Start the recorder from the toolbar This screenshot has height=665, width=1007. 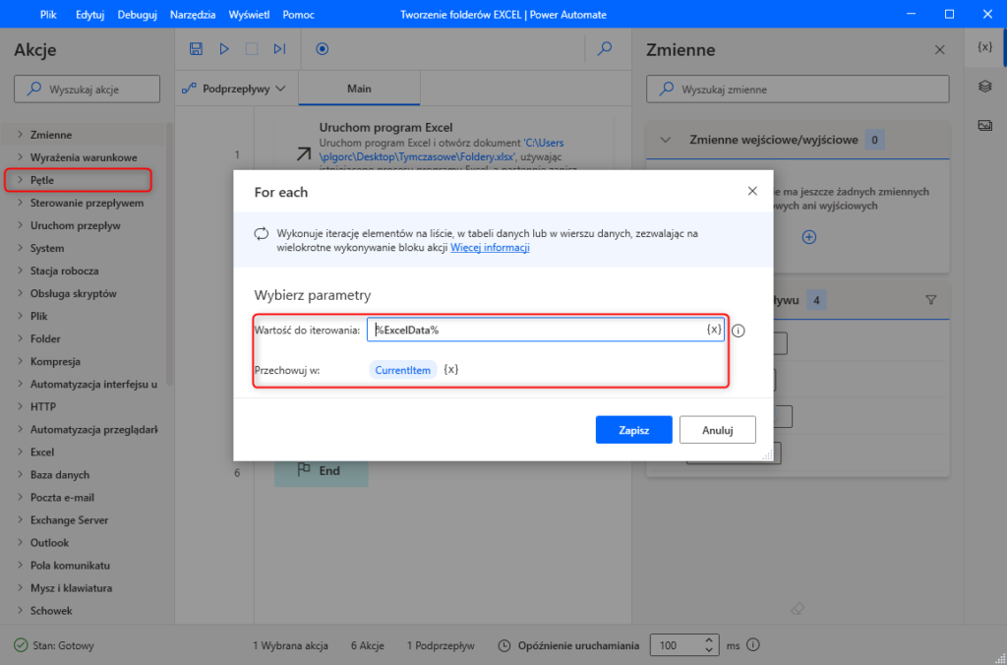(x=322, y=48)
